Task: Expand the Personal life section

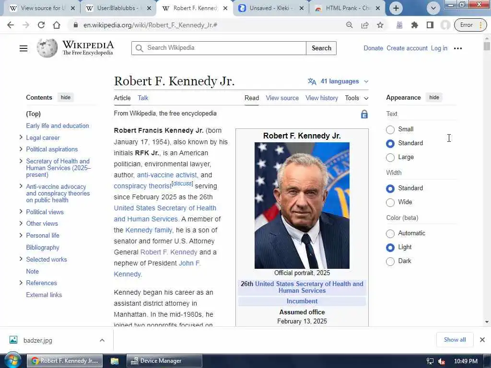Action: (x=21, y=235)
